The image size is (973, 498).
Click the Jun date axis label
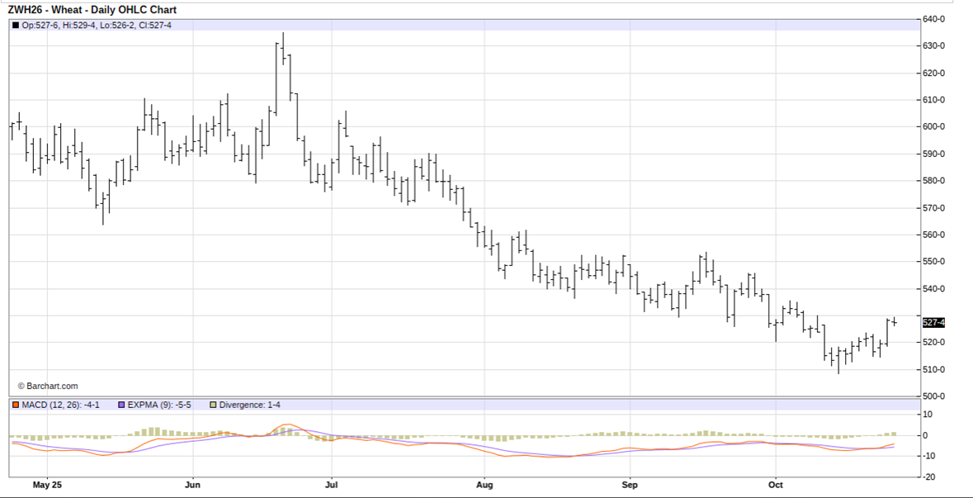(193, 484)
